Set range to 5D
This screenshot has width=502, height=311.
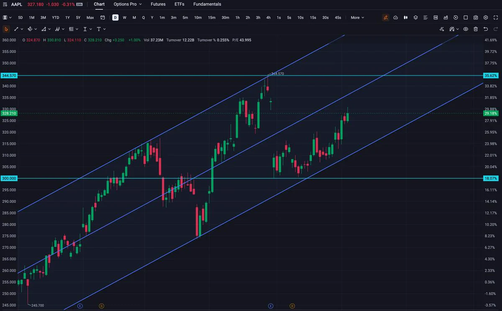click(20, 18)
